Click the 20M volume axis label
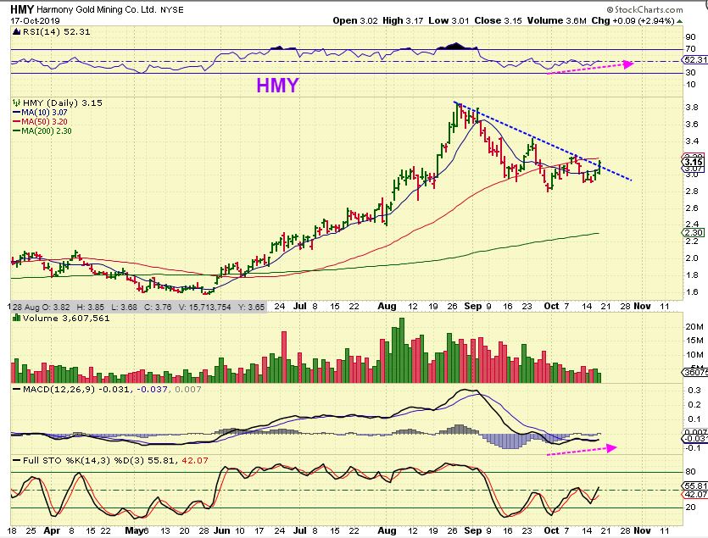The width and height of the screenshot is (708, 538). point(694,326)
